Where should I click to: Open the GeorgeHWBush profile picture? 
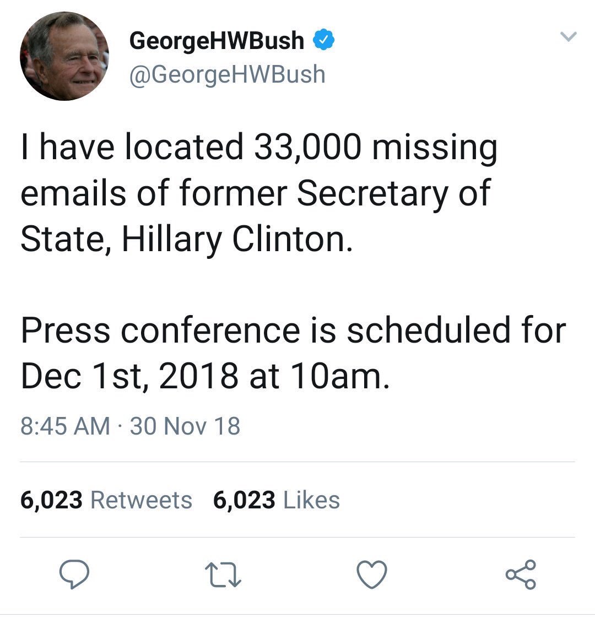(64, 56)
